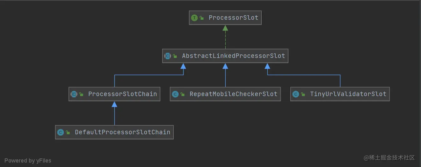Click the green lock icon on RepeatMobileCheckerSlot
Viewport: 421px width, 167px height.
point(183,94)
